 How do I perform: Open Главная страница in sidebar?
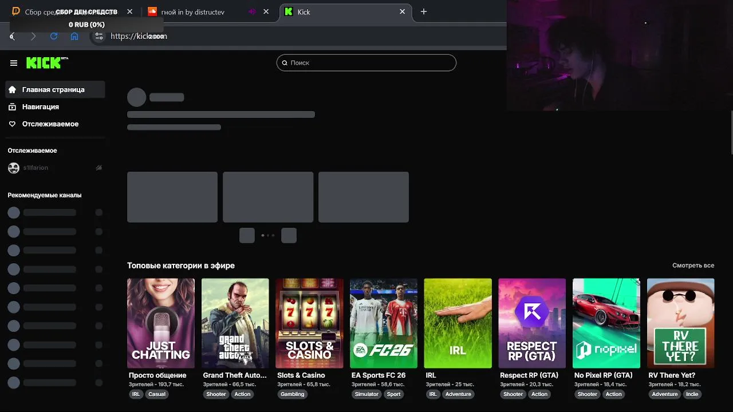(x=55, y=90)
